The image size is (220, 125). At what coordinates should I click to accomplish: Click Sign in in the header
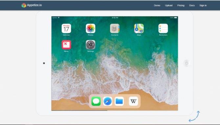point(203,6)
